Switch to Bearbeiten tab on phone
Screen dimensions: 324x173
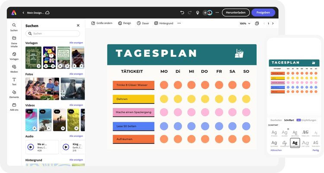pyautogui.click(x=276, y=120)
